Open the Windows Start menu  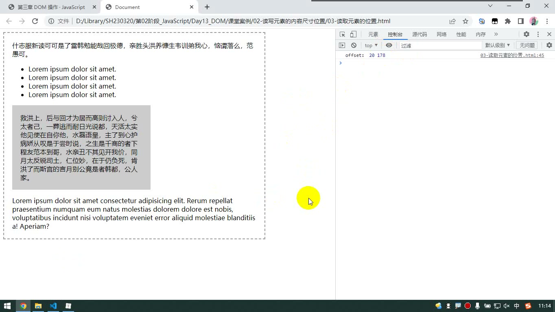(x=7, y=306)
